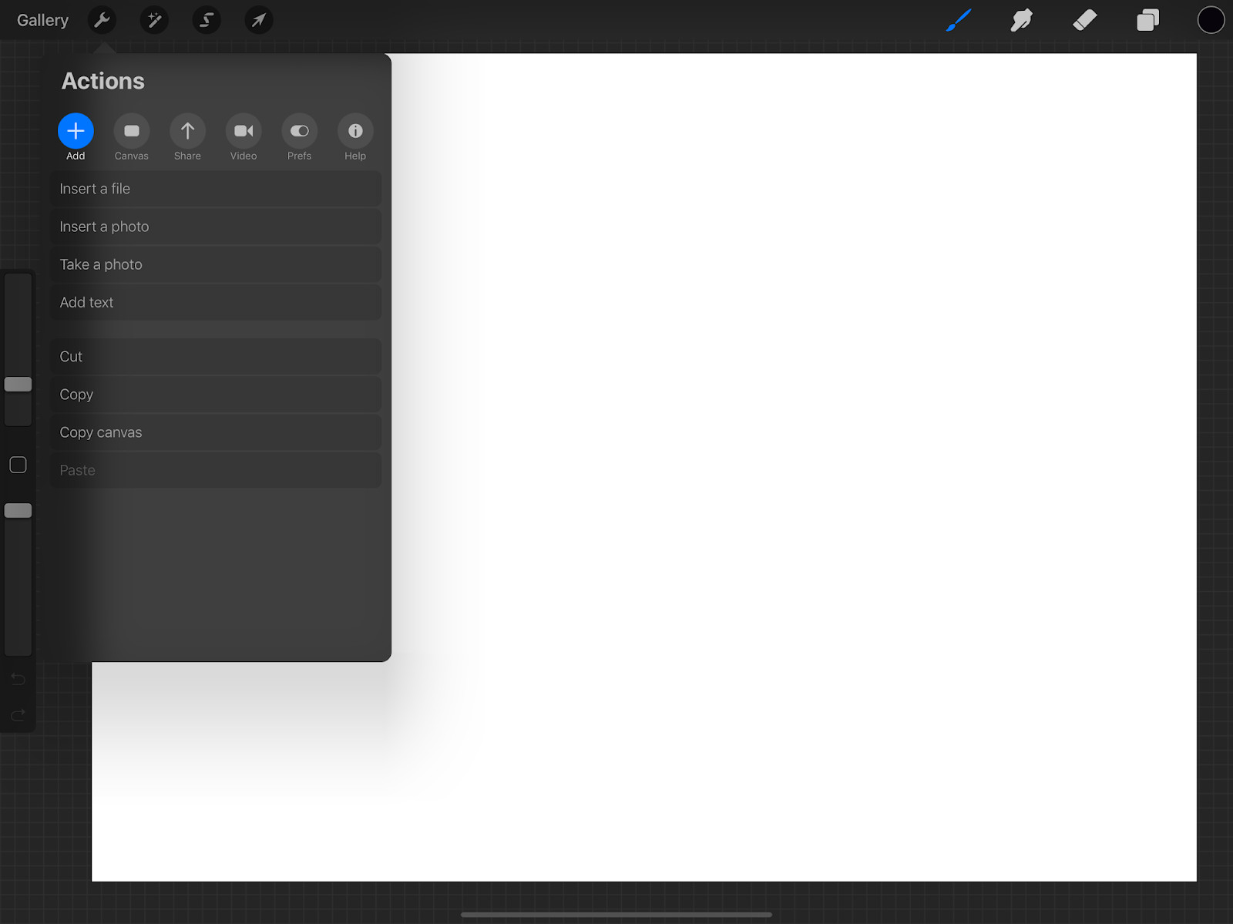Activate the Selection S-shaped tool
The width and height of the screenshot is (1233, 924).
207,20
